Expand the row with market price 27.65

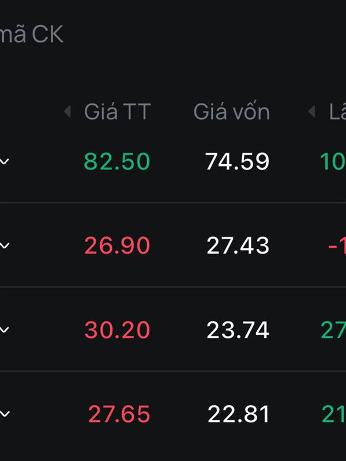tap(5, 414)
